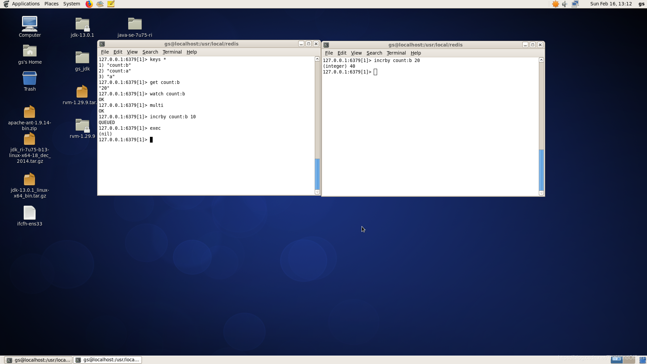Open System menu in top panel

tap(72, 4)
